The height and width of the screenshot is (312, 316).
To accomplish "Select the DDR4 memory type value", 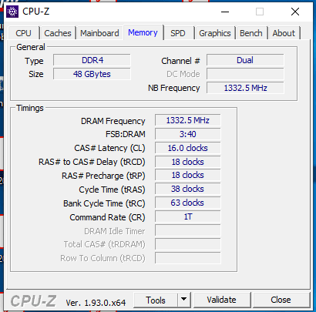I will (x=92, y=60).
